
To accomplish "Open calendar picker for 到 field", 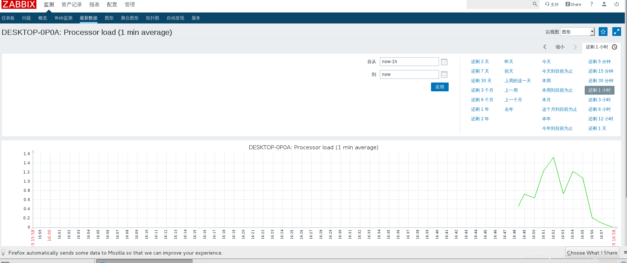I will coord(444,74).
